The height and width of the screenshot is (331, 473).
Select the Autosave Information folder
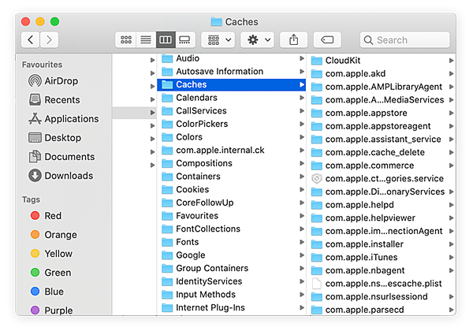point(231,72)
